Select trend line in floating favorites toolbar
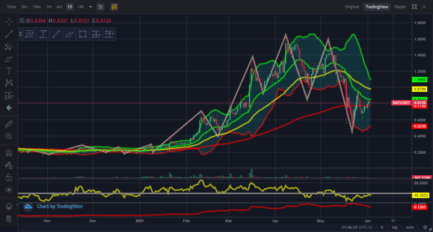Image resolution: width=433 pixels, height=232 pixels. (x=56, y=34)
